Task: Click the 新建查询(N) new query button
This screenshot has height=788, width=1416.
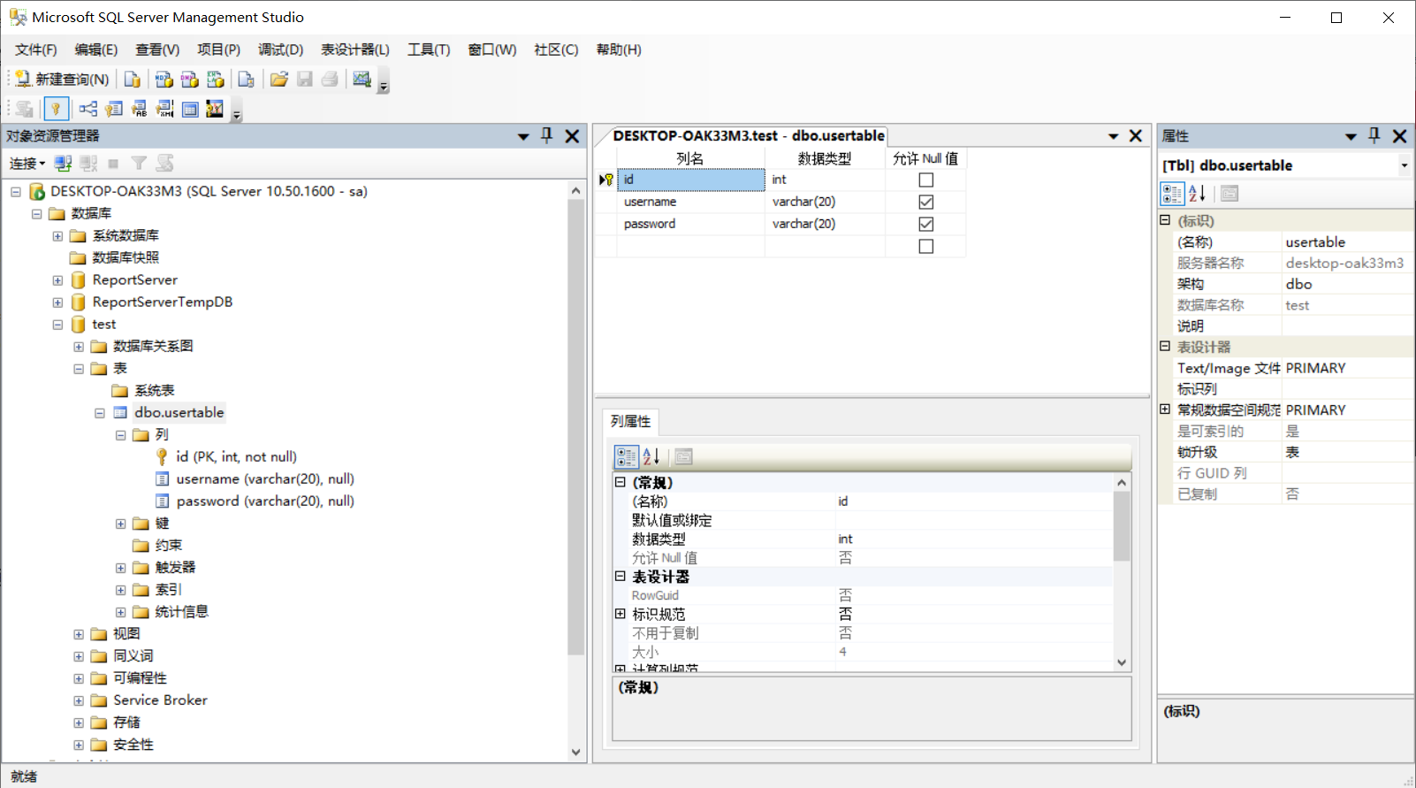Action: click(x=62, y=80)
